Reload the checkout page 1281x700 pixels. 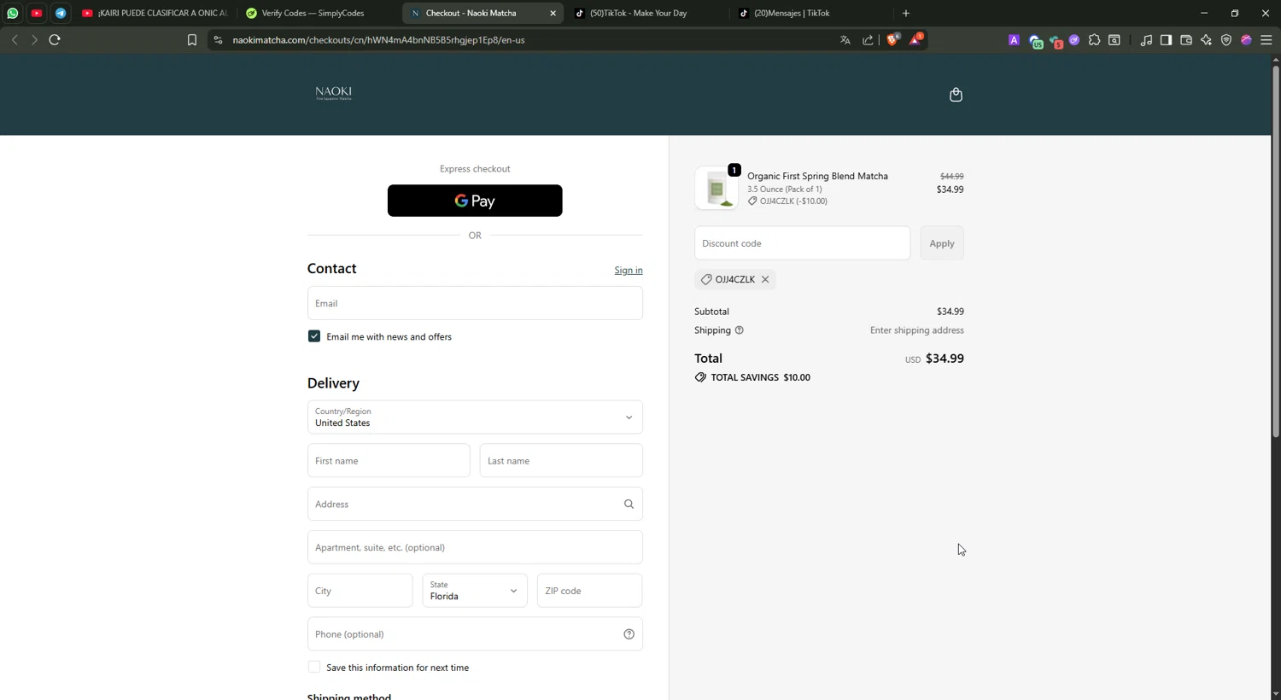[x=55, y=39]
